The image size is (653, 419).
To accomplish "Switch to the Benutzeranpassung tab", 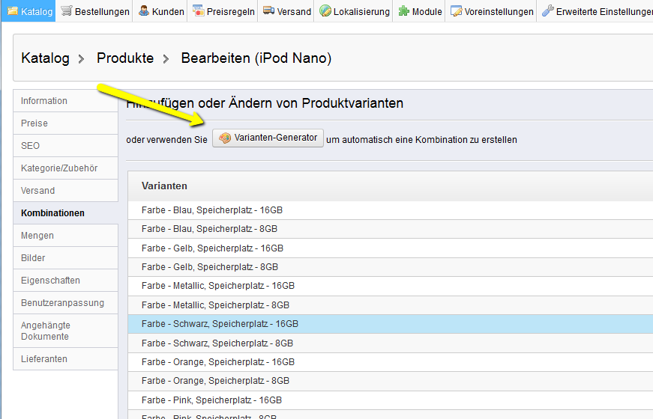I will click(x=65, y=302).
